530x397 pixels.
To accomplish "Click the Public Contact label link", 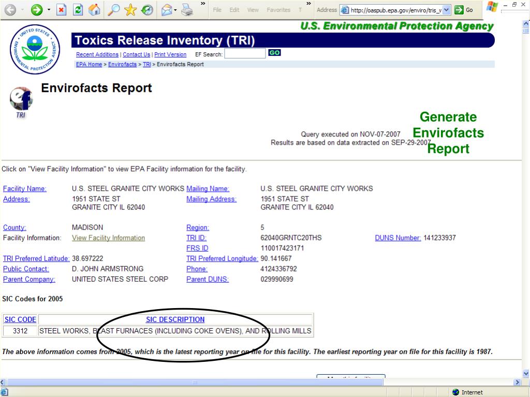I will (26, 269).
